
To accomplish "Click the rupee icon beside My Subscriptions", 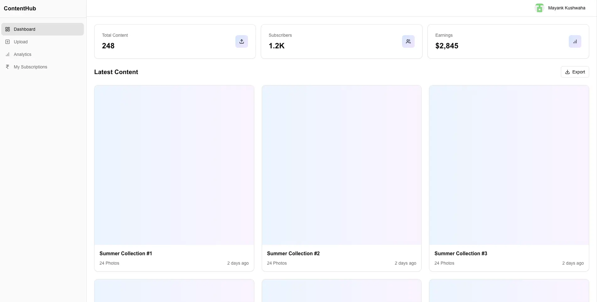I will [8, 67].
